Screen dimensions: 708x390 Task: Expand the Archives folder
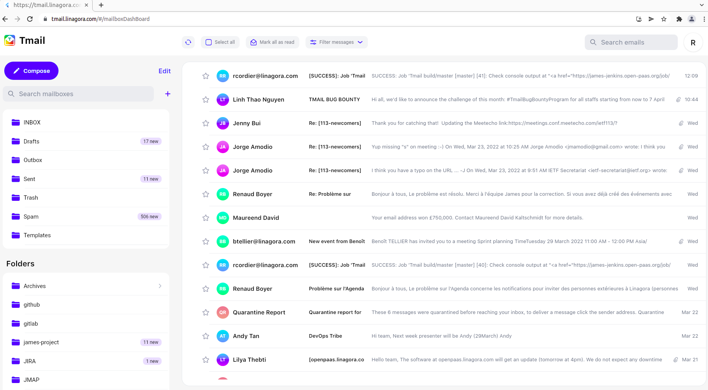pos(160,286)
